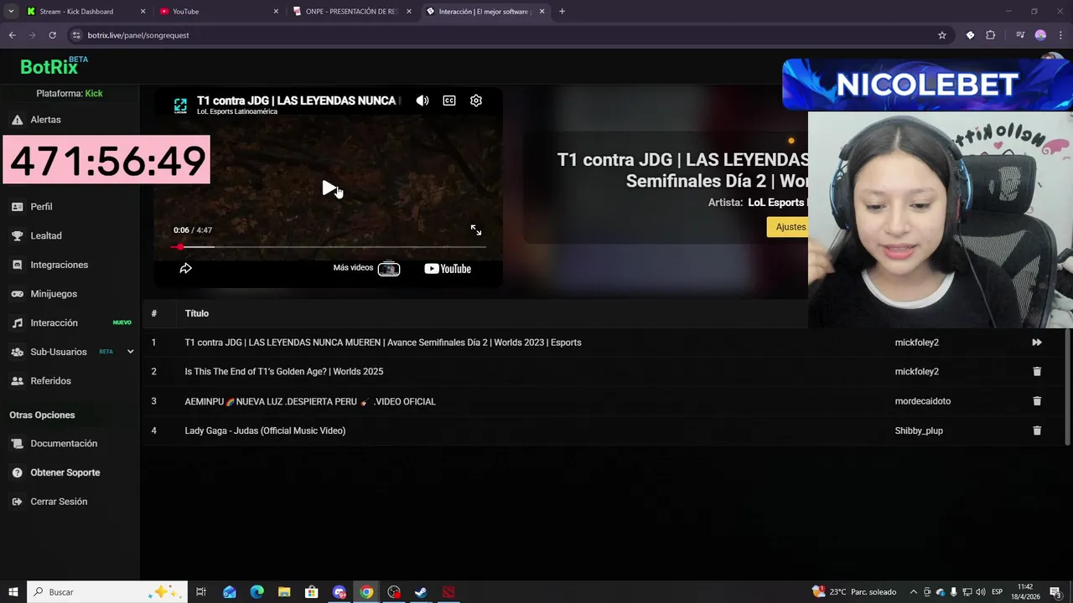Image resolution: width=1073 pixels, height=603 pixels.
Task: Click requester name Shibby_plup
Action: 919,430
